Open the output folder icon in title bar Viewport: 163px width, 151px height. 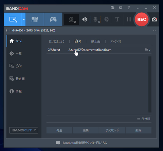coord(113,8)
